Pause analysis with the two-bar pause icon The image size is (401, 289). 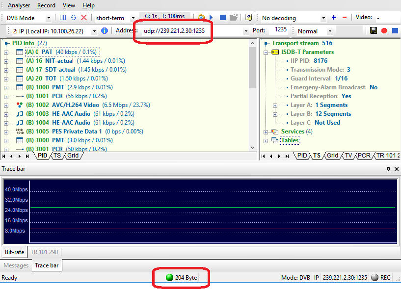(63, 17)
